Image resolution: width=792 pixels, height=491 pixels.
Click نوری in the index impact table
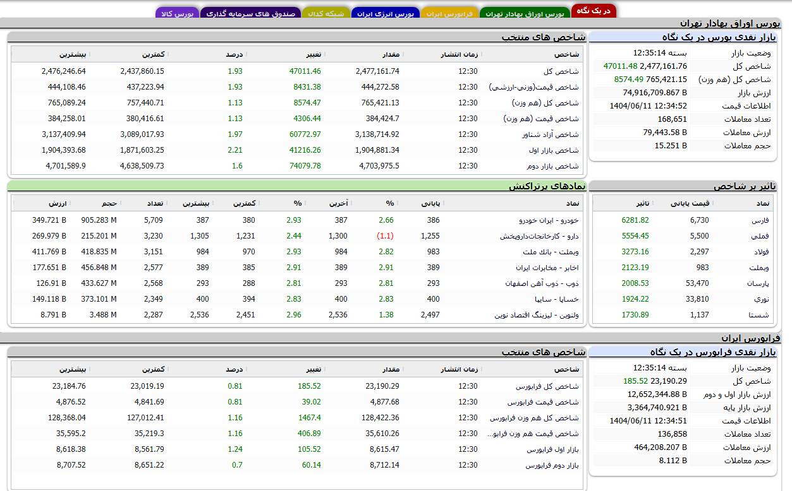762,299
